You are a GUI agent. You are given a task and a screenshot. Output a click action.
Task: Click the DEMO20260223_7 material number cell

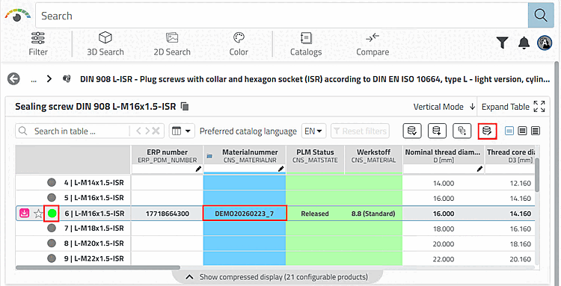pyautogui.click(x=245, y=214)
